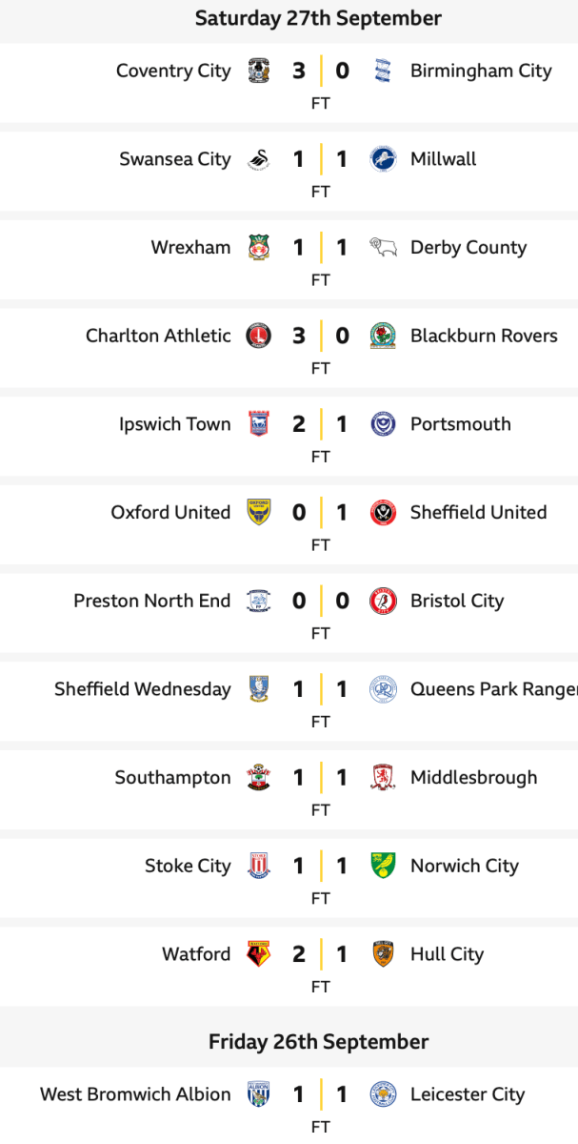The image size is (578, 1144).
Task: Open the Stoke City team link
Action: tap(188, 867)
